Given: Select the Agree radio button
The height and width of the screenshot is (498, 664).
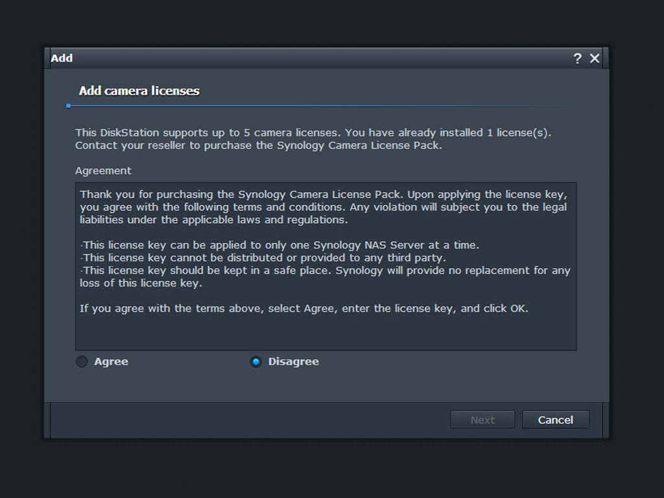Looking at the screenshot, I should coord(82,362).
